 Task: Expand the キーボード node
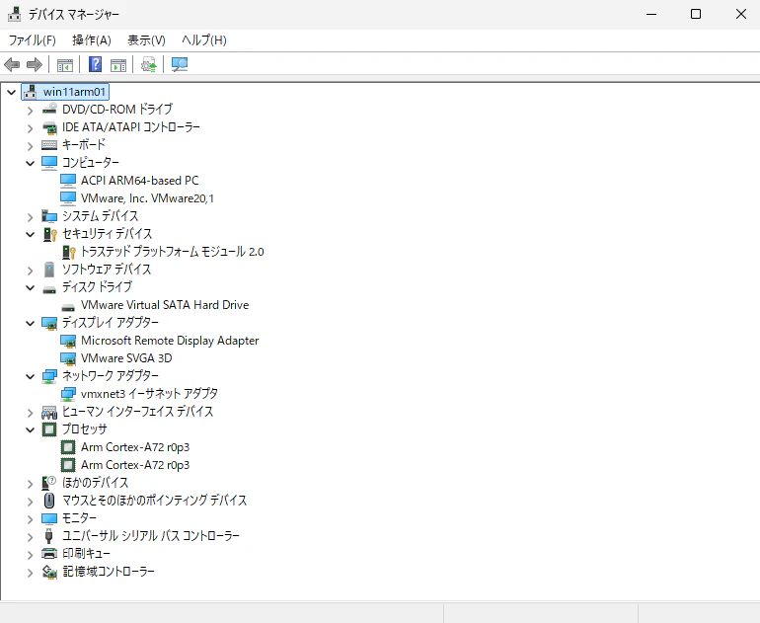30,146
